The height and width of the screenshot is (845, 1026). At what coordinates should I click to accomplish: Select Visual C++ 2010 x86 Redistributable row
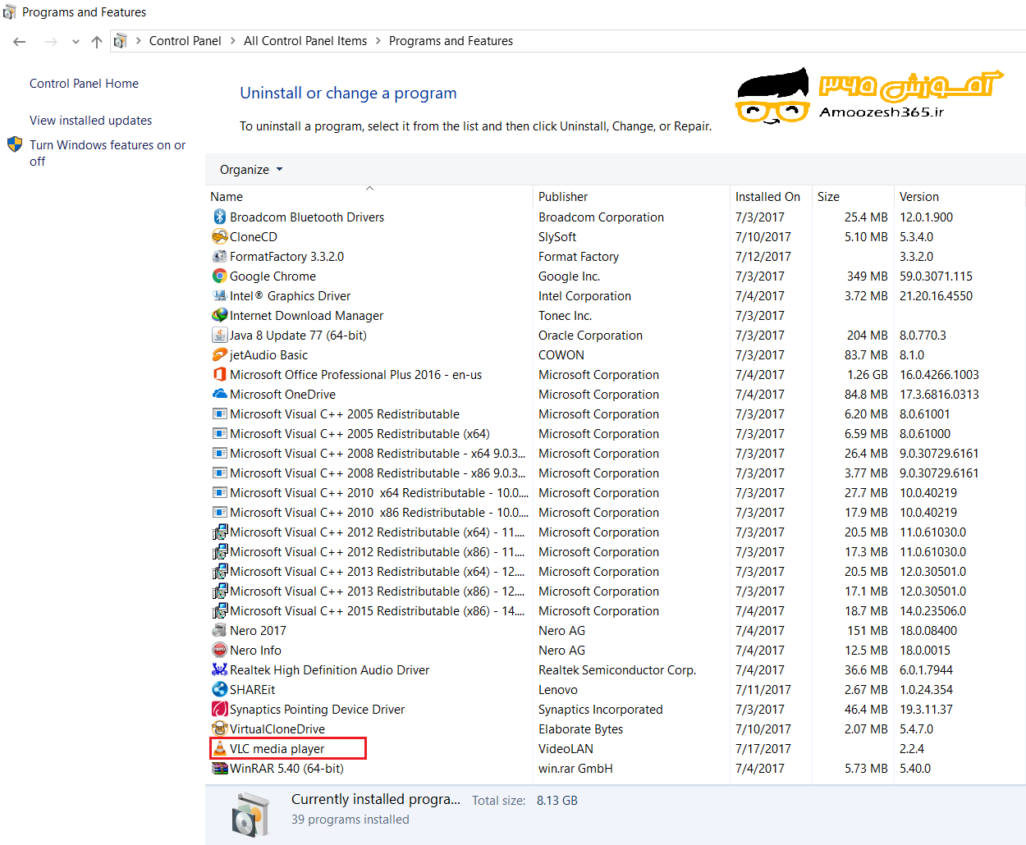click(x=616, y=512)
